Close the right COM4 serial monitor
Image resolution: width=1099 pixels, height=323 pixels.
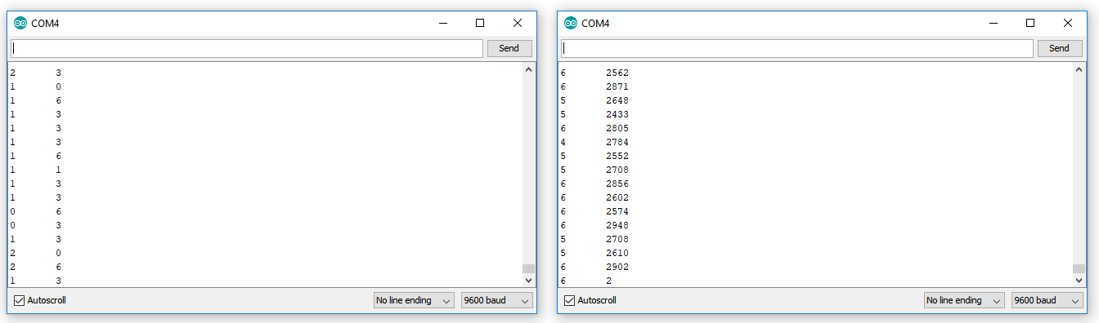click(1068, 23)
